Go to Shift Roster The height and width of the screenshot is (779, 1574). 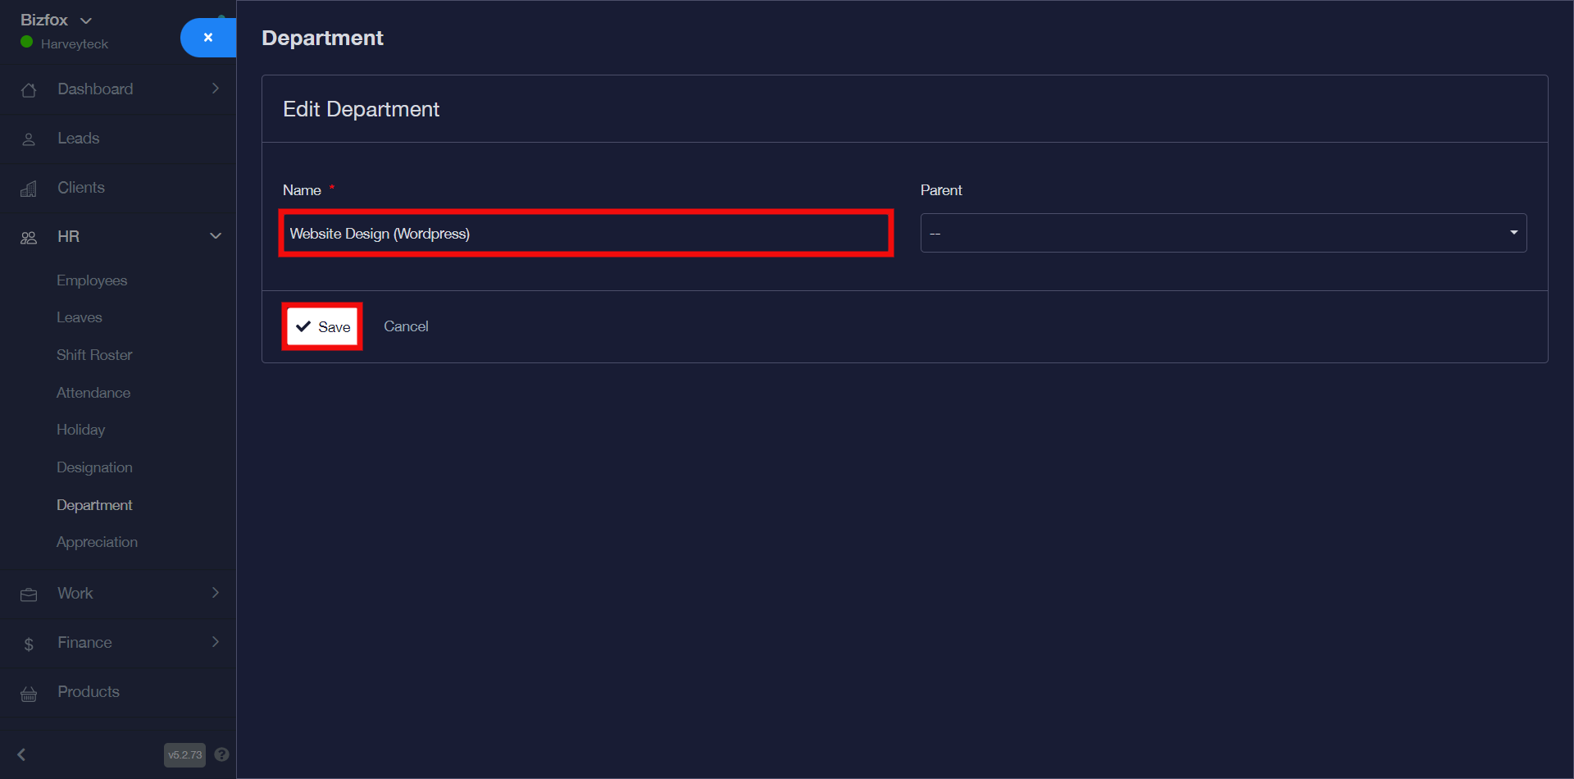click(94, 355)
